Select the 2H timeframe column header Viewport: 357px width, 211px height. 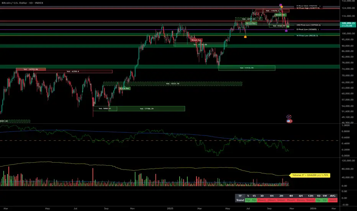282,196
